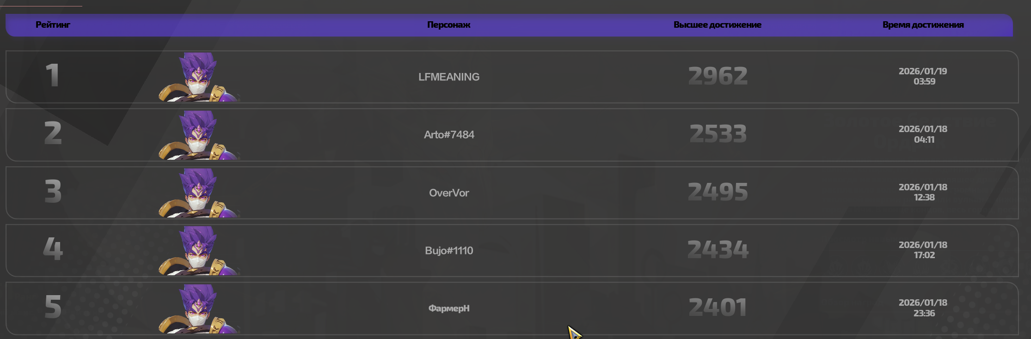This screenshot has width=1031, height=339.
Task: Open player name Arto#7484
Action: point(448,135)
